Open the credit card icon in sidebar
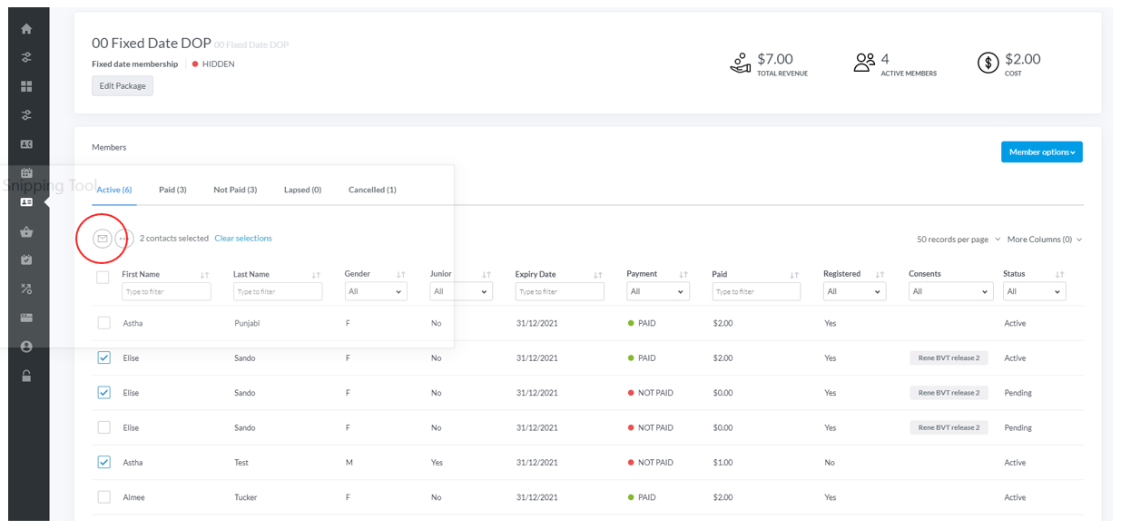 tap(26, 318)
